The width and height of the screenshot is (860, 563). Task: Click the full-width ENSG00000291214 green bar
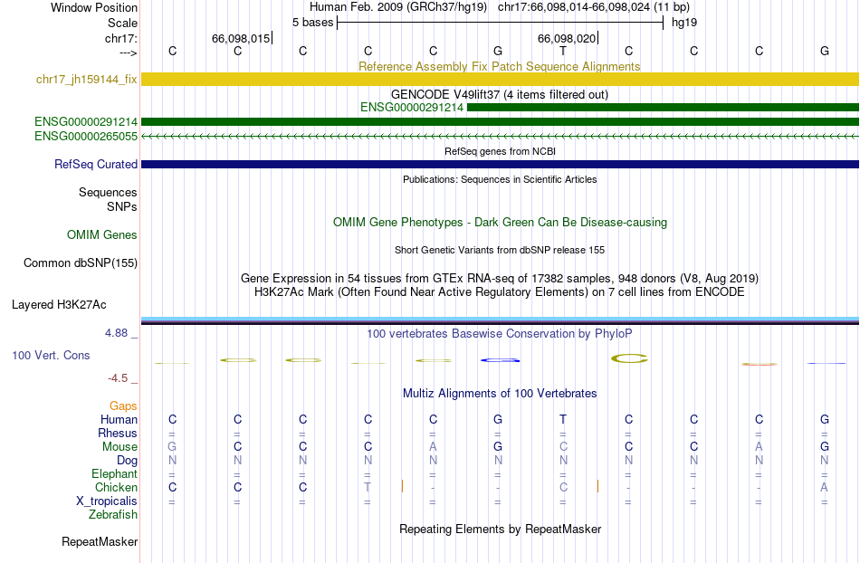click(x=500, y=121)
